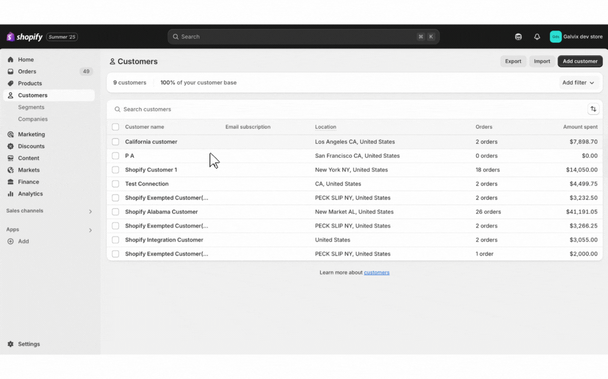The image size is (608, 379).
Task: Click the Shopify logo
Action: click(24, 37)
